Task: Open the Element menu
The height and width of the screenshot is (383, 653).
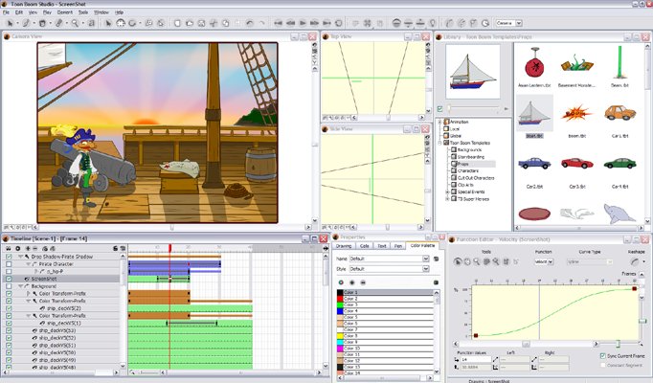Action: pyautogui.click(x=65, y=12)
